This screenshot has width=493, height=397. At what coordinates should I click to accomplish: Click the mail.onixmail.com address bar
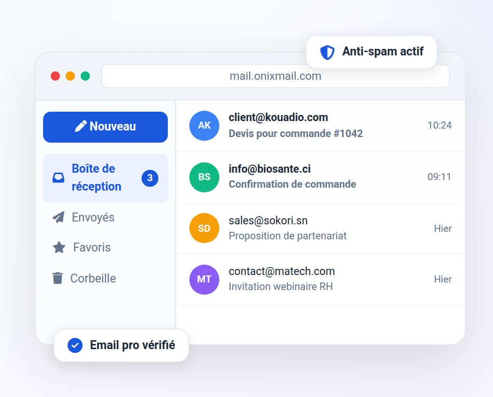pyautogui.click(x=276, y=76)
